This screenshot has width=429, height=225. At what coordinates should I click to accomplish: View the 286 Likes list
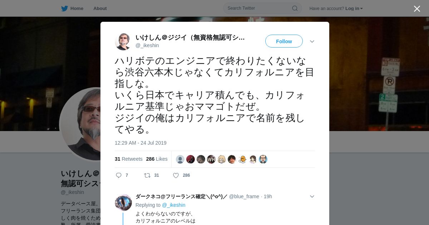[x=157, y=159]
